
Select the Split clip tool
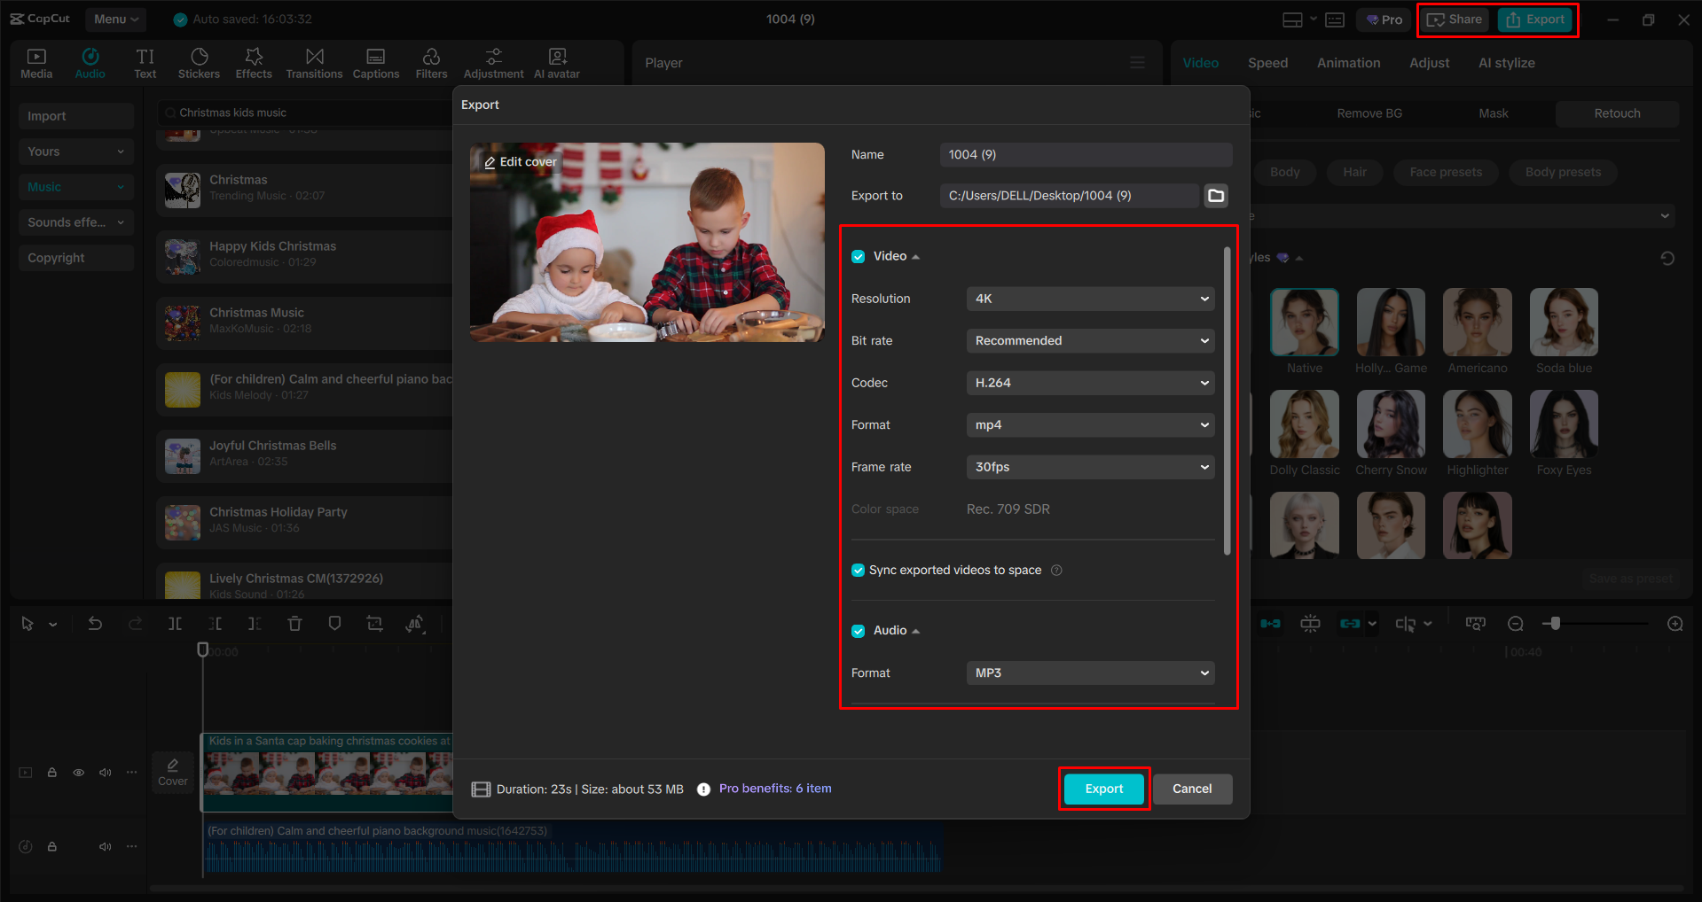coord(175,623)
